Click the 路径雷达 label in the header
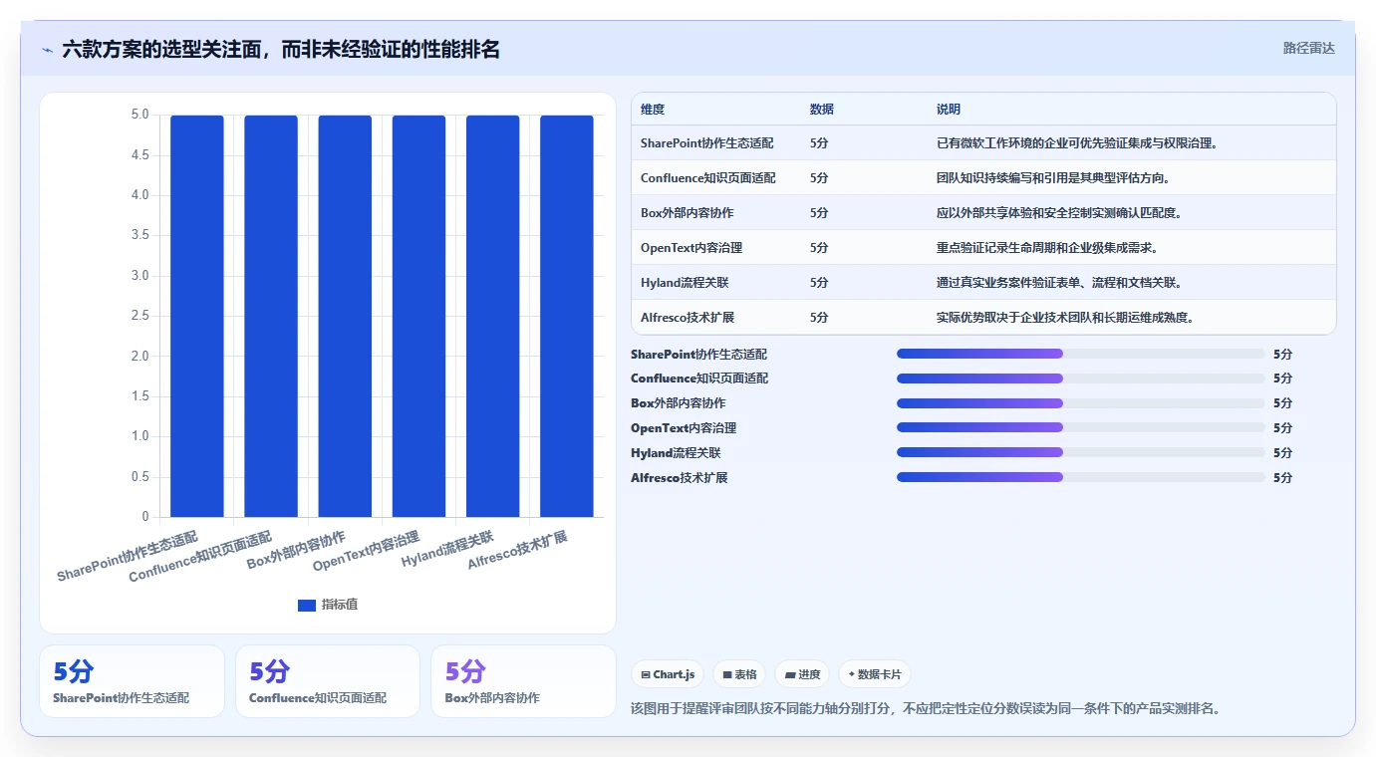The image size is (1376, 757). tap(1308, 48)
